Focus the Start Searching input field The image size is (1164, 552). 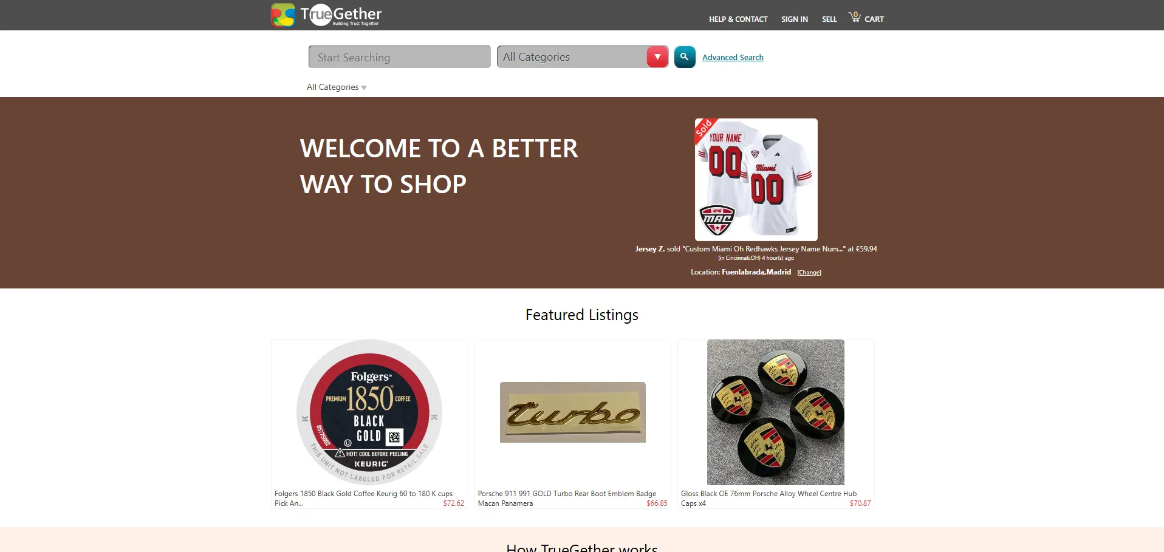point(399,57)
